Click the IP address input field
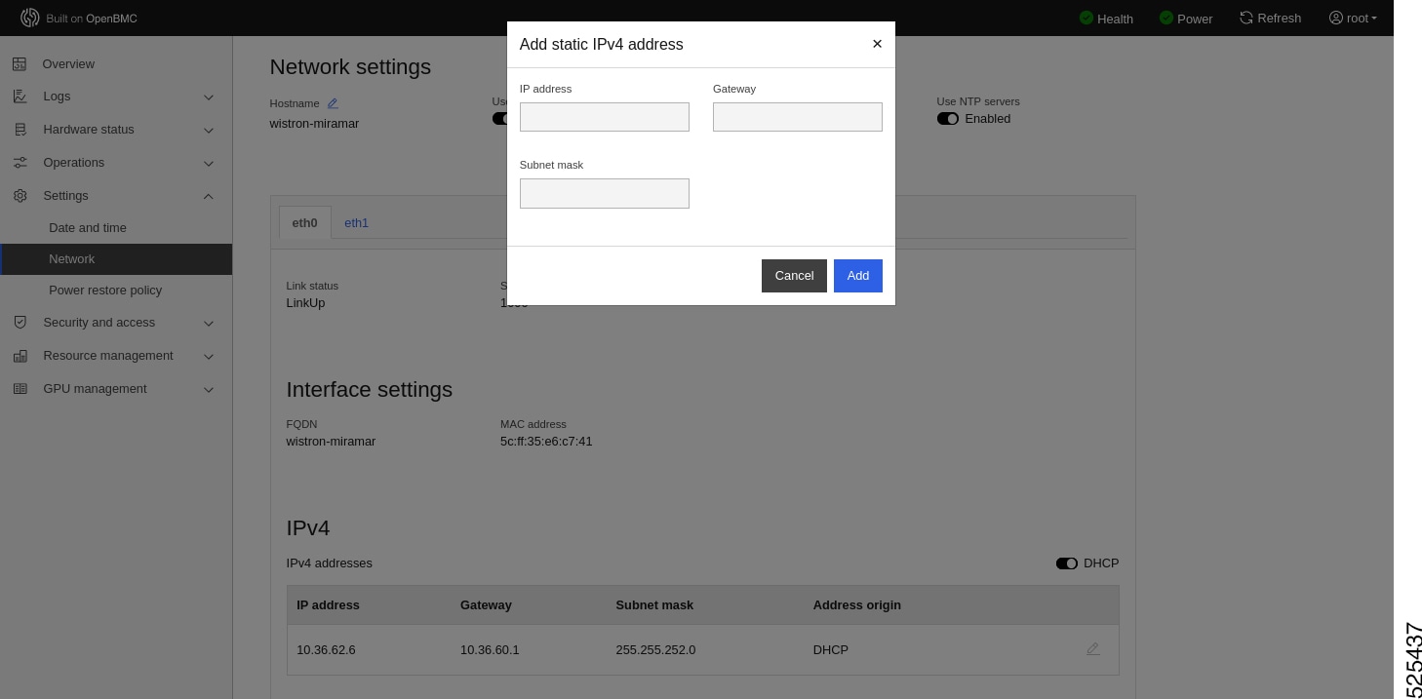 point(605,117)
